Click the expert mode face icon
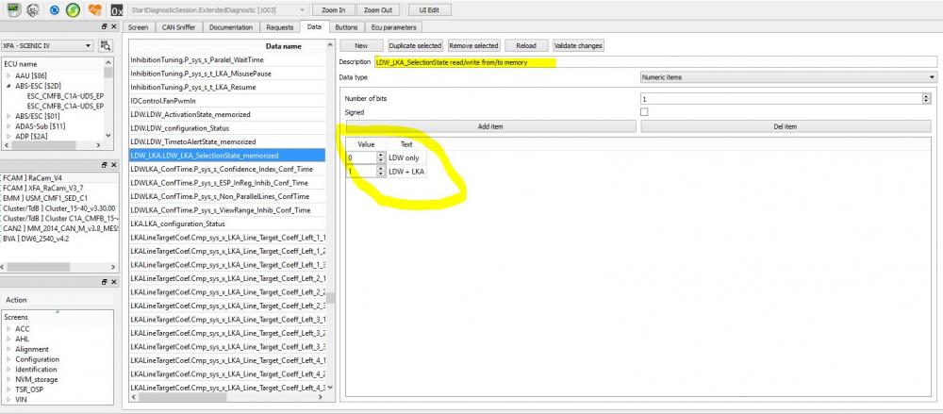The image size is (943, 414). (x=34, y=9)
